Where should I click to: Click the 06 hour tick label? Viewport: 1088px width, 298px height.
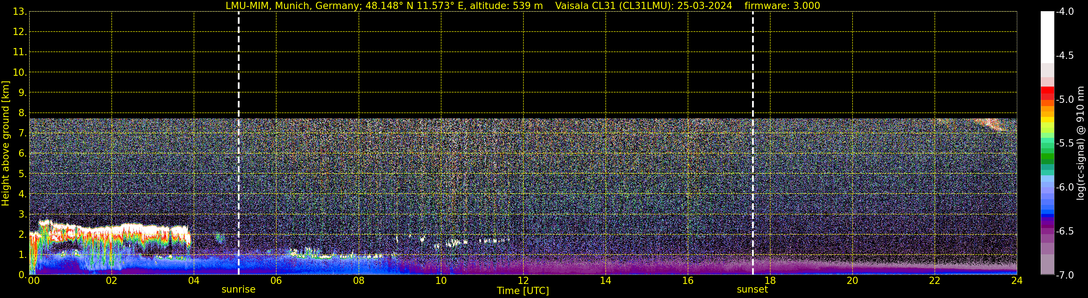[276, 281]
